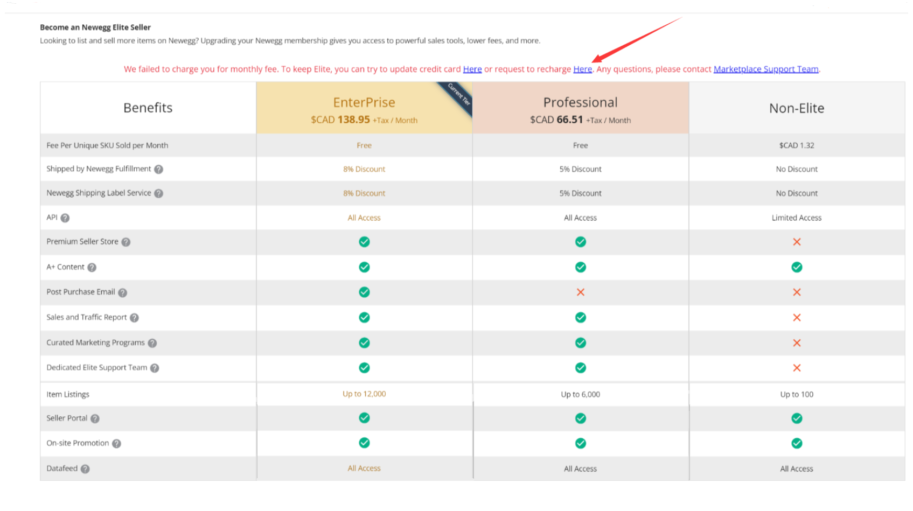913x511 pixels.
Task: Click Sales and Traffic Report help icon
Action: click(135, 318)
